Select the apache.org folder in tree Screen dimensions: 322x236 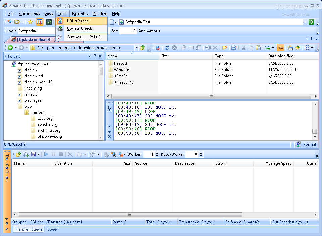tap(47, 124)
